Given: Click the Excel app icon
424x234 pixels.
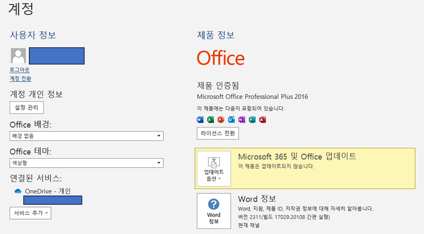Looking at the screenshot, I should (x=210, y=119).
